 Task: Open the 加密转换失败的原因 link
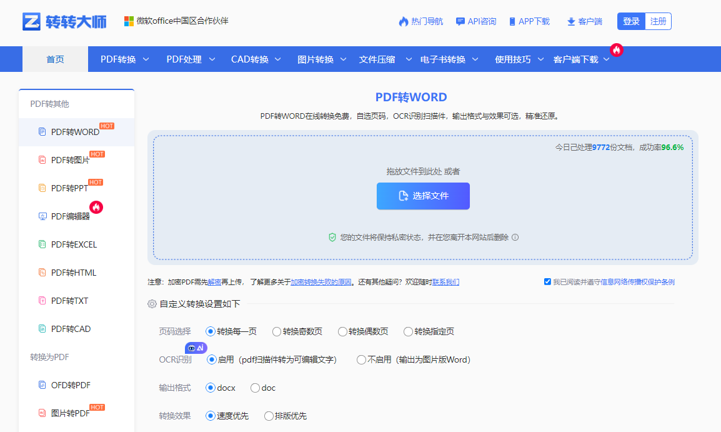click(321, 282)
